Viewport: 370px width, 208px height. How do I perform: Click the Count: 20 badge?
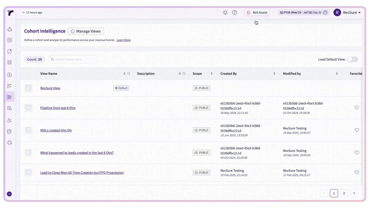(34, 59)
